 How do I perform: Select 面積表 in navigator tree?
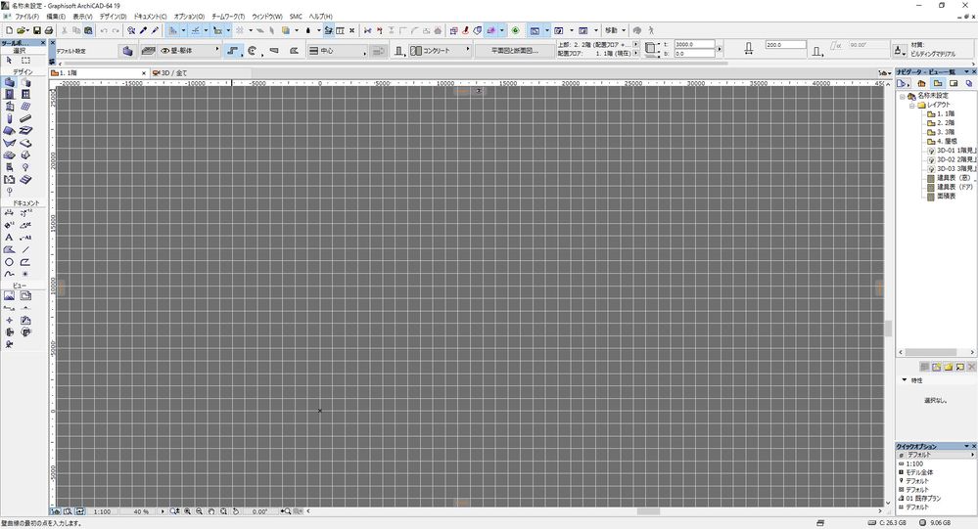click(x=946, y=197)
